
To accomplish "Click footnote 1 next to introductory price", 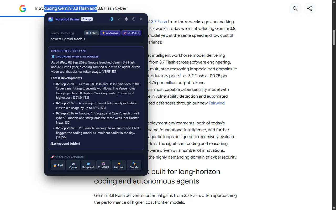I will (180, 75).
